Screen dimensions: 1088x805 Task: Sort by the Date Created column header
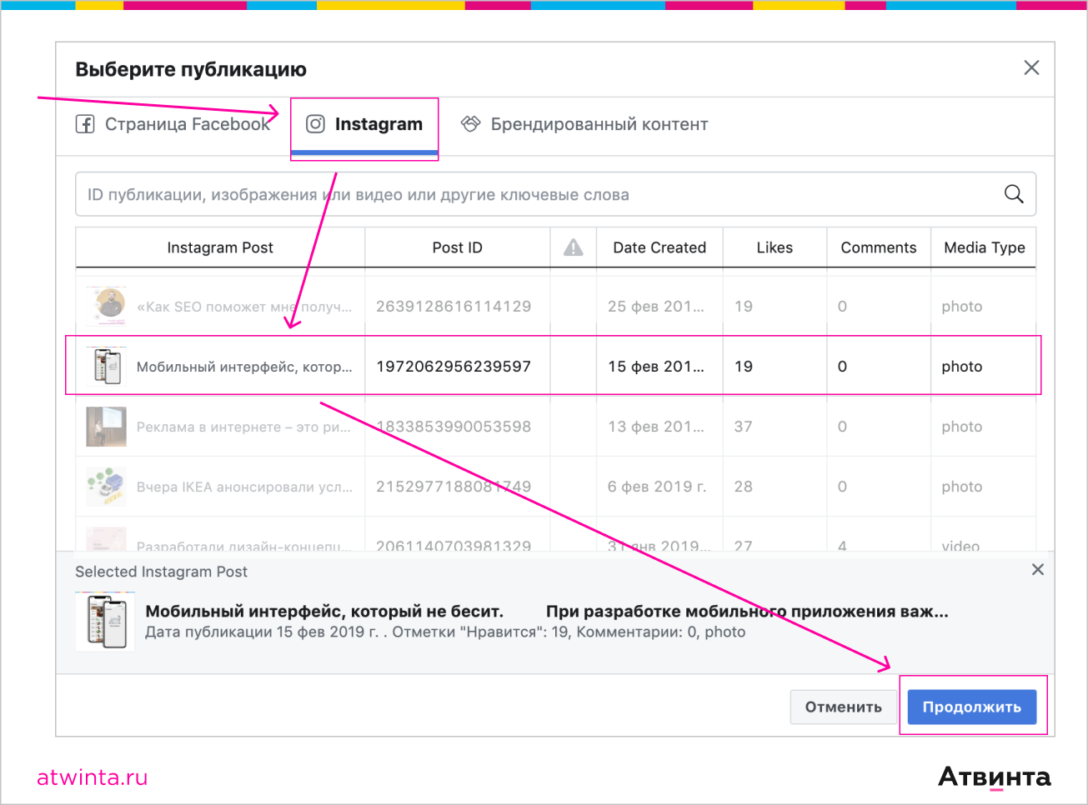coord(659,247)
